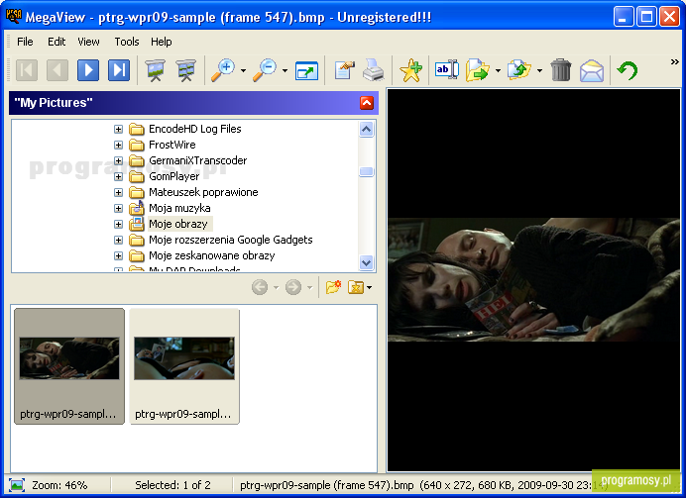Select Moje zeskanowane obrazy folder
This screenshot has height=498, width=686.
[212, 255]
